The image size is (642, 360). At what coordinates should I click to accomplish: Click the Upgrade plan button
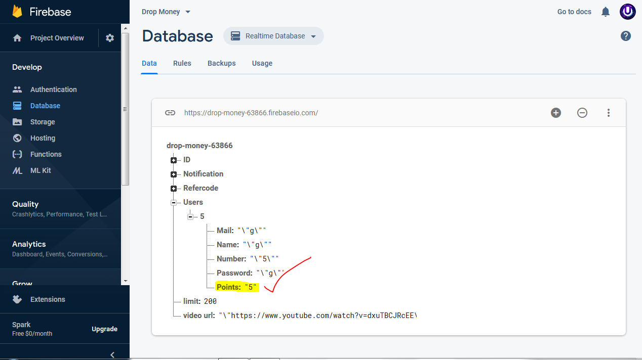pyautogui.click(x=104, y=329)
